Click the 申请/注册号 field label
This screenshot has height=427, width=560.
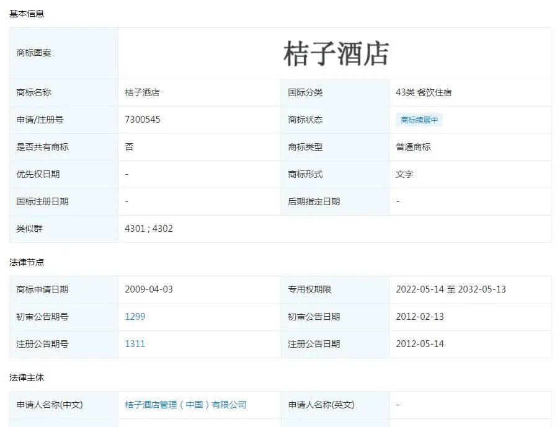[40, 120]
